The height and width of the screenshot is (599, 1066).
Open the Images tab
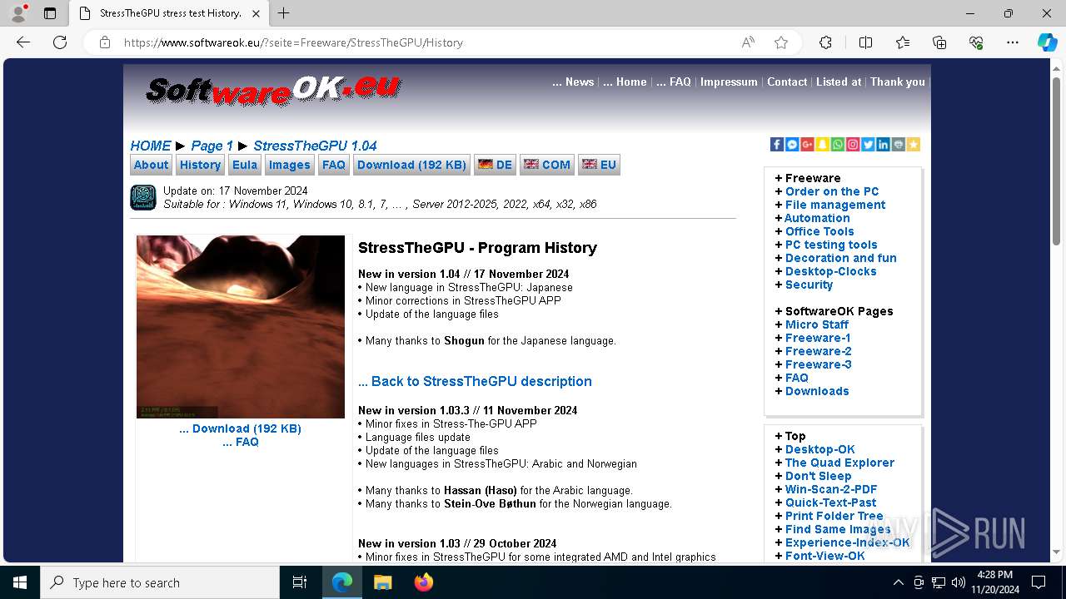(289, 165)
